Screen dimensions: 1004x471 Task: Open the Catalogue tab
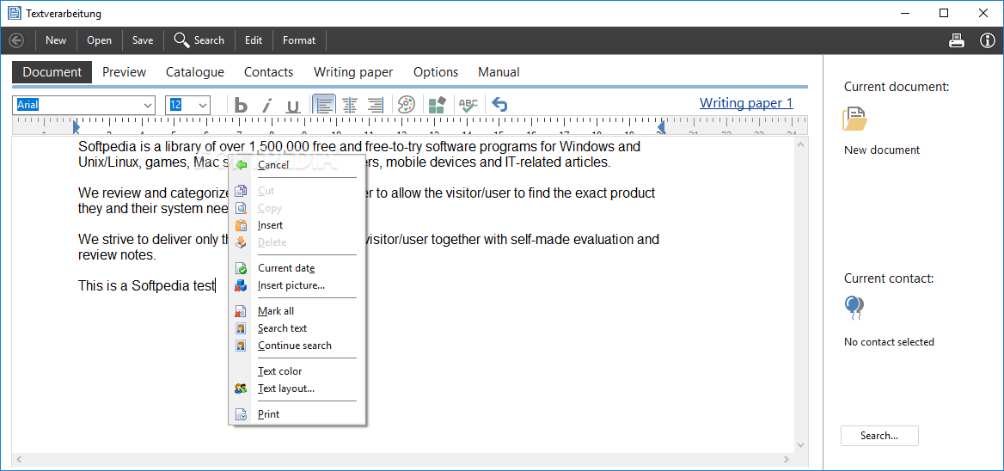coord(194,72)
